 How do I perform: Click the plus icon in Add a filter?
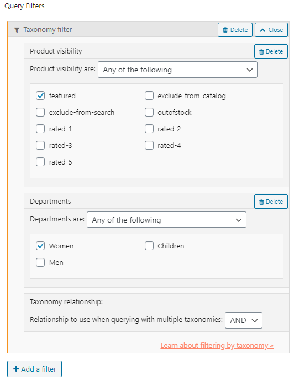16,369
